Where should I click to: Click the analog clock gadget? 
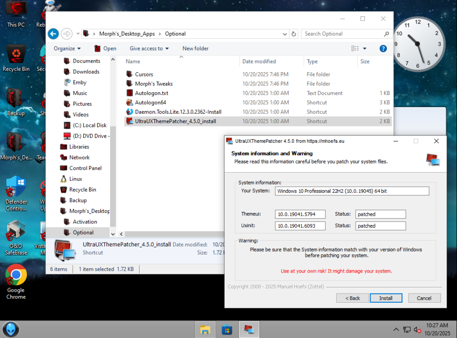tap(417, 44)
